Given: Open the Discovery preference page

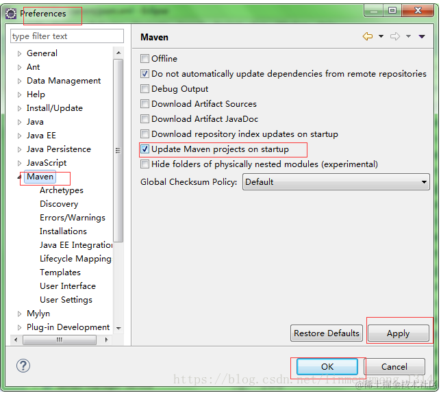Looking at the screenshot, I should (59, 204).
